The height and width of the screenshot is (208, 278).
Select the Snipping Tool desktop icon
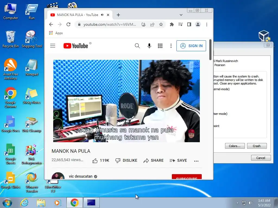(x=32, y=39)
